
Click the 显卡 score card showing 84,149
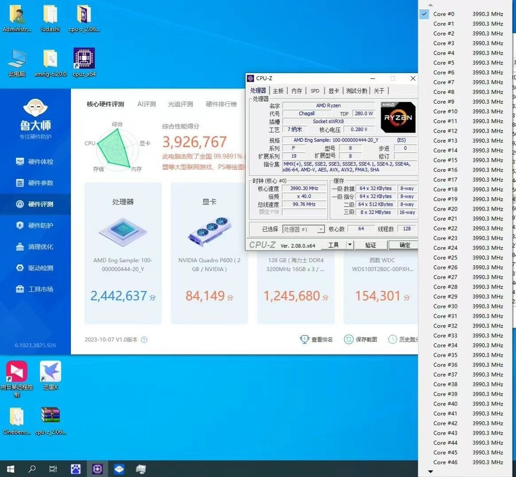pyautogui.click(x=209, y=254)
